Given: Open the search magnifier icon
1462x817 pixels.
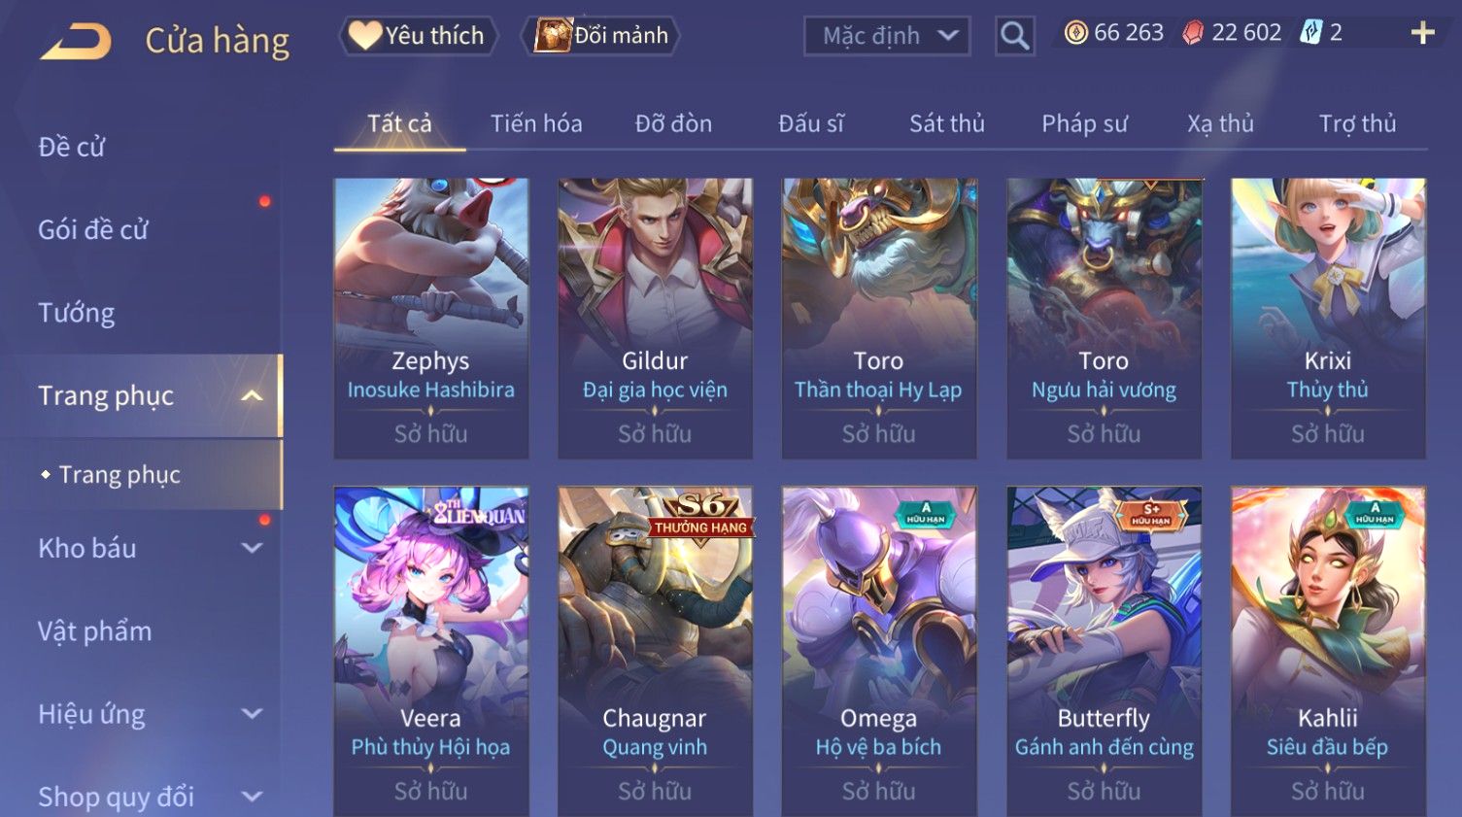Looking at the screenshot, I should (1014, 36).
